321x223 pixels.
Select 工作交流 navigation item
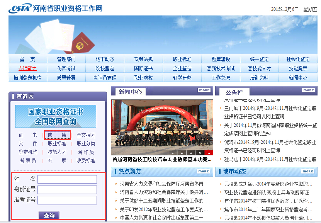[221, 78]
